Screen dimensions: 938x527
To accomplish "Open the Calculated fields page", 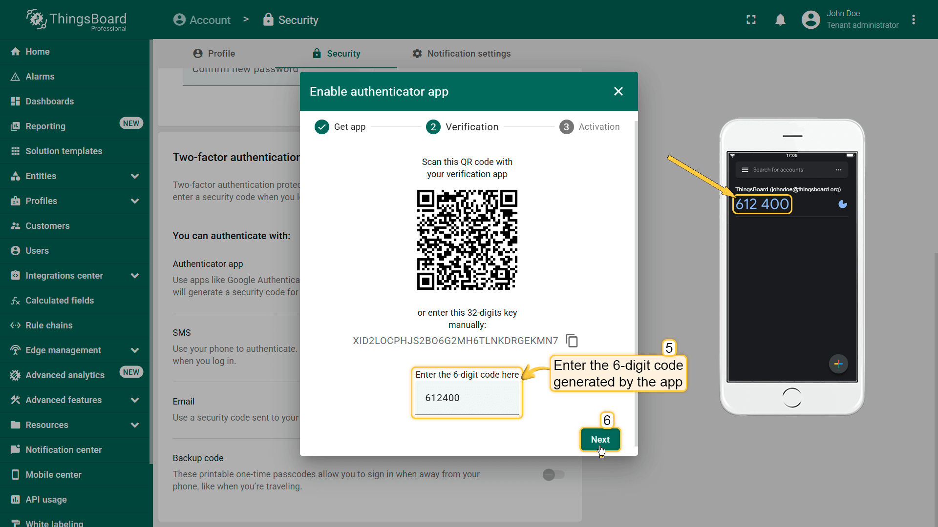I will (x=60, y=301).
